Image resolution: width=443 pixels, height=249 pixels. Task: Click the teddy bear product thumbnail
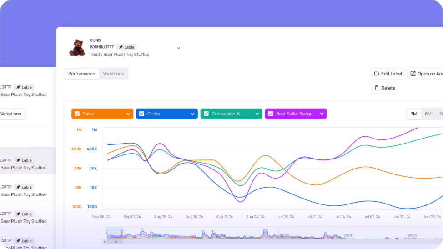pos(77,48)
